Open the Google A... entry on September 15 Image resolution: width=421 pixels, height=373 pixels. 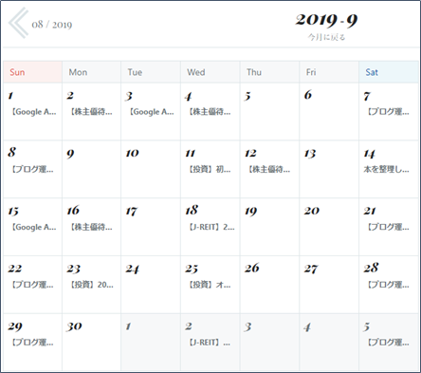point(34,227)
